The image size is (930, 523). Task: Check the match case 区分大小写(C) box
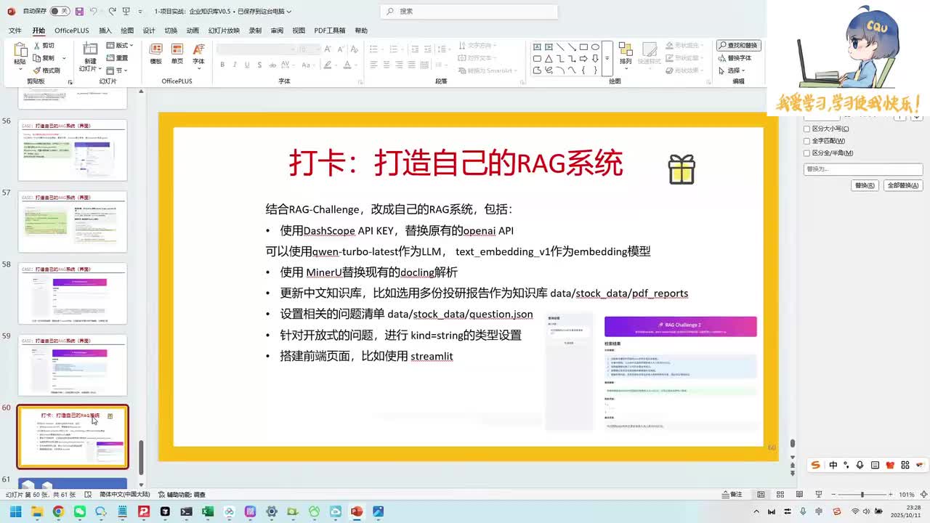[806, 129]
